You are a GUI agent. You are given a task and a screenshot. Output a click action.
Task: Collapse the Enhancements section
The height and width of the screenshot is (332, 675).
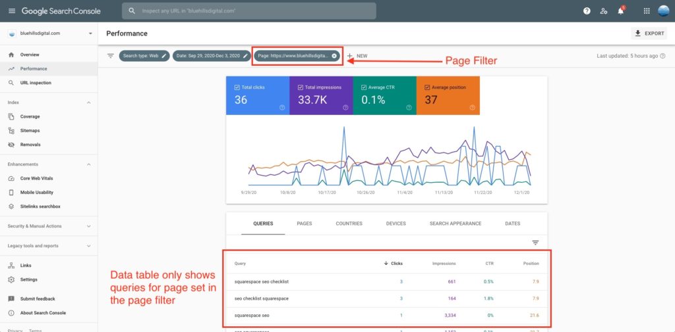point(89,164)
